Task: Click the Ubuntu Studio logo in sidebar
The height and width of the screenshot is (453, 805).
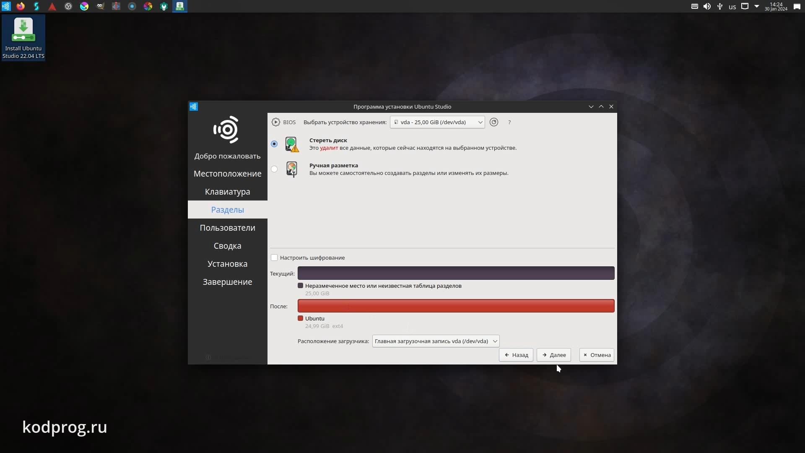Action: (227, 130)
